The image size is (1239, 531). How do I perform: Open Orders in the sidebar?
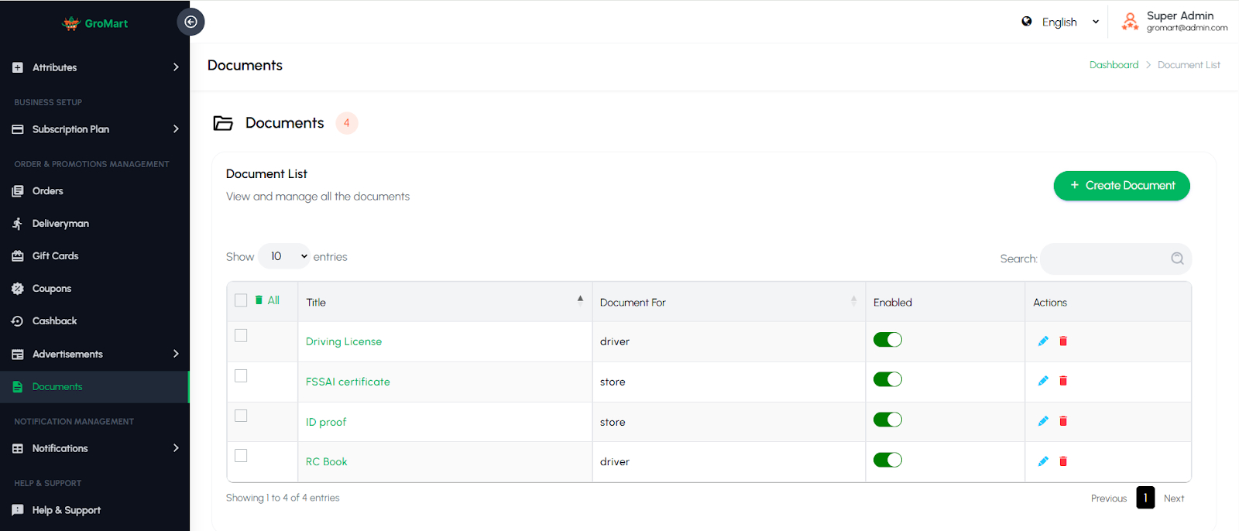48,191
